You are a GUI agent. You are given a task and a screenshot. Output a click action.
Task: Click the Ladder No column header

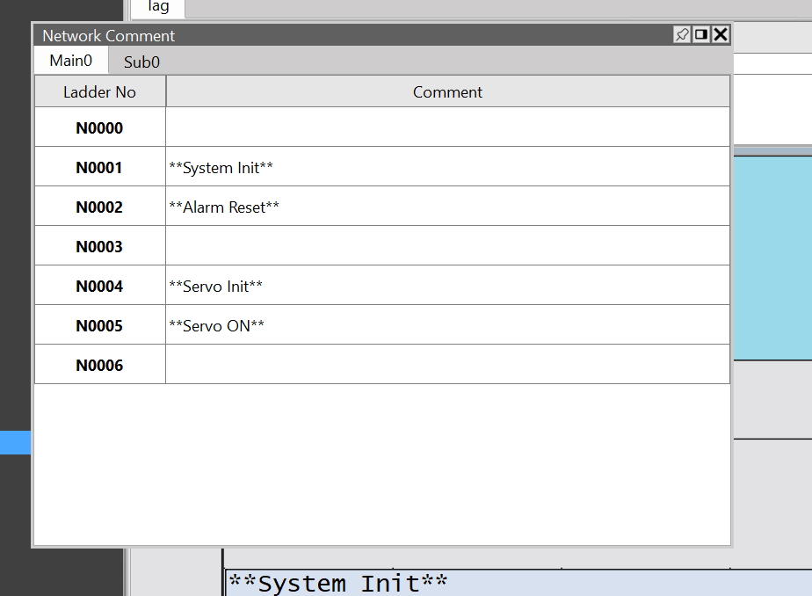(x=99, y=91)
